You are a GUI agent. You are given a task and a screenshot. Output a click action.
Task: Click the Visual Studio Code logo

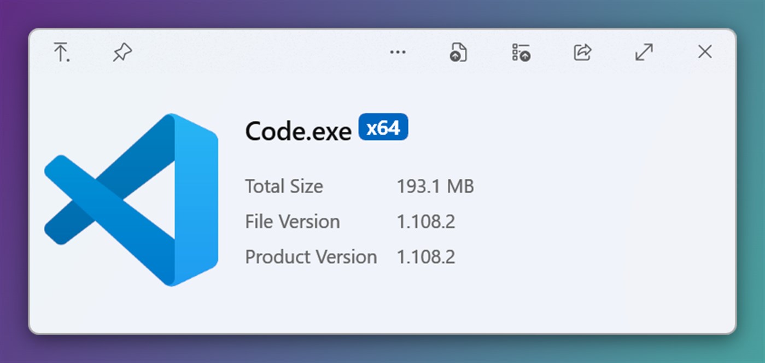point(131,200)
